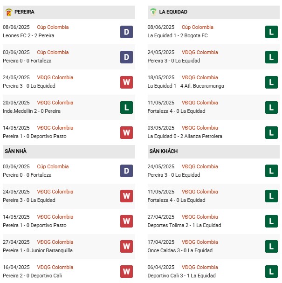Click the PEREIRA team name header
This screenshot has width=282, height=283.
24,12
